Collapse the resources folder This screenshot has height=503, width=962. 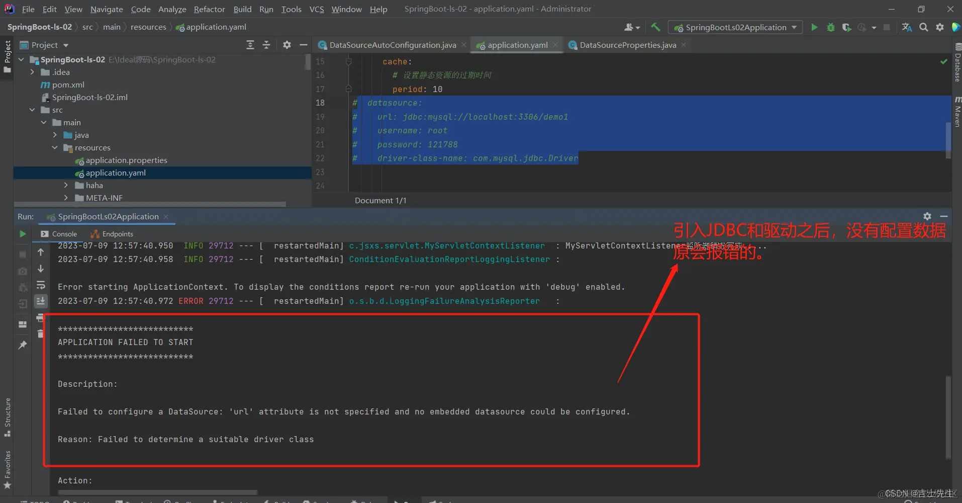(55, 147)
